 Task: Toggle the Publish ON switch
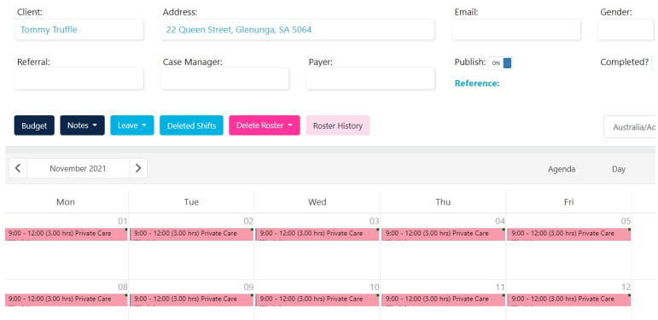(501, 63)
